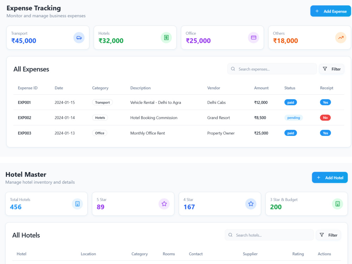Viewport: 352px width, 264px height.
Task: Click the Rating column header
Action: click(298, 254)
